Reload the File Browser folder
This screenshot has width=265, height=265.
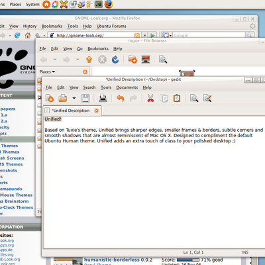[115, 60]
